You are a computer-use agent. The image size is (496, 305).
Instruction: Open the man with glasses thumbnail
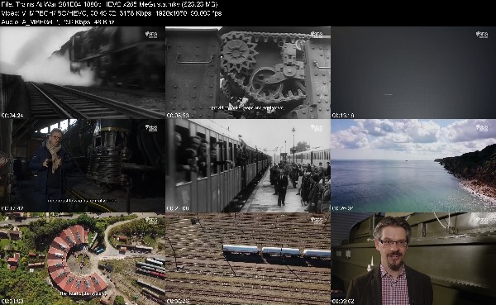click(x=413, y=259)
